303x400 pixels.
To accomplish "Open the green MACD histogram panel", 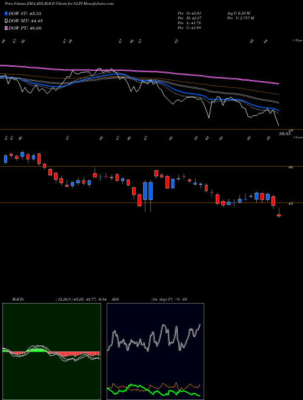I will (52, 352).
